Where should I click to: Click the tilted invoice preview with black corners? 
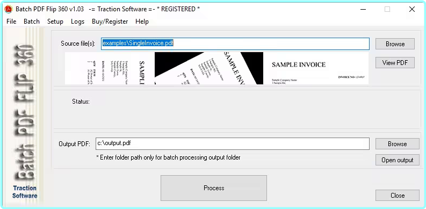pyautogui.click(x=209, y=68)
